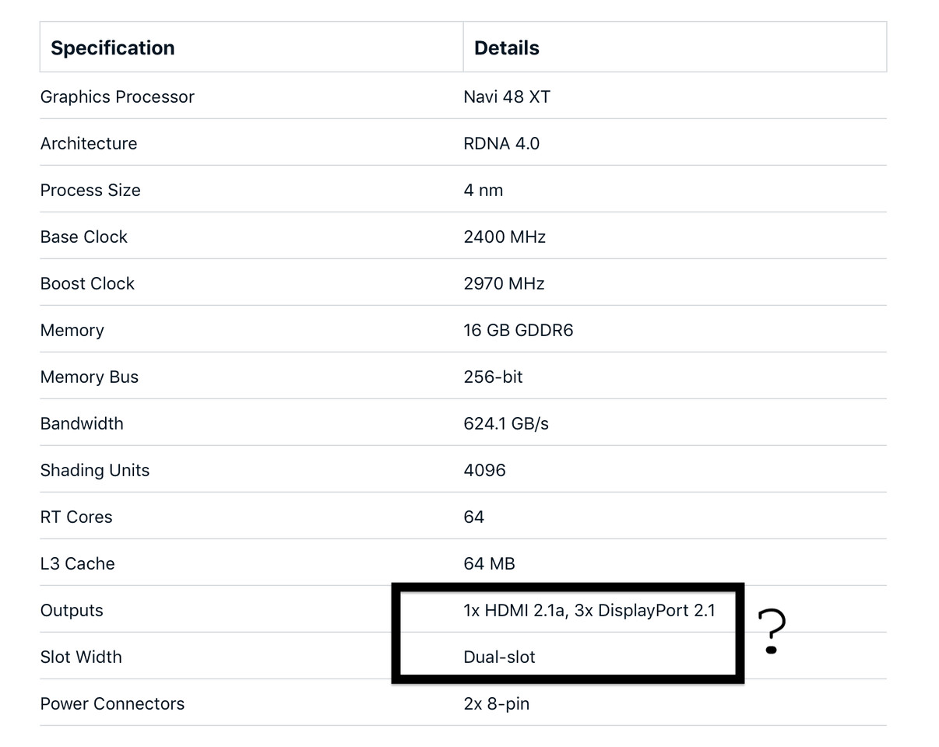939x747 pixels.
Task: Select the 64 MB value
Action: coord(490,564)
